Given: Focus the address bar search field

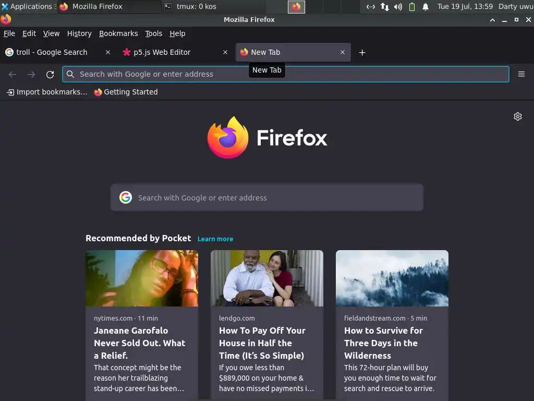Looking at the screenshot, I should click(x=285, y=74).
